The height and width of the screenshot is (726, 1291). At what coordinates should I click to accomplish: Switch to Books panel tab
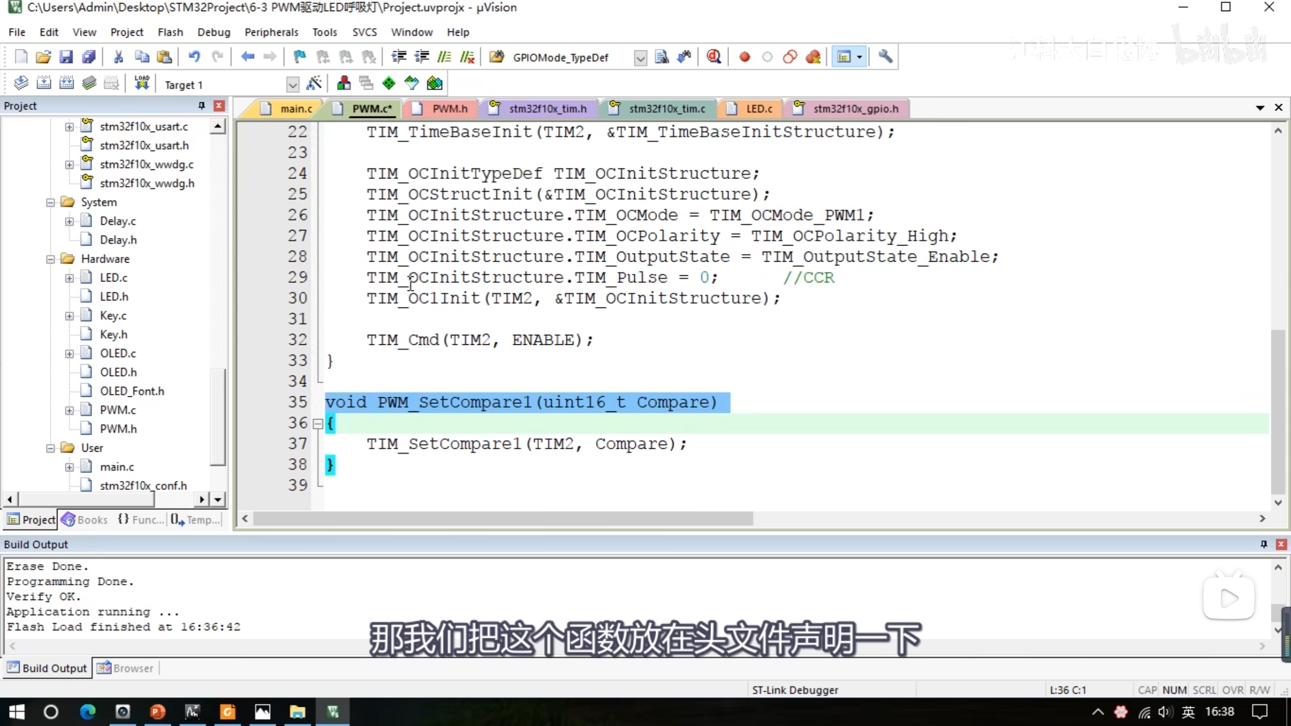coord(85,520)
